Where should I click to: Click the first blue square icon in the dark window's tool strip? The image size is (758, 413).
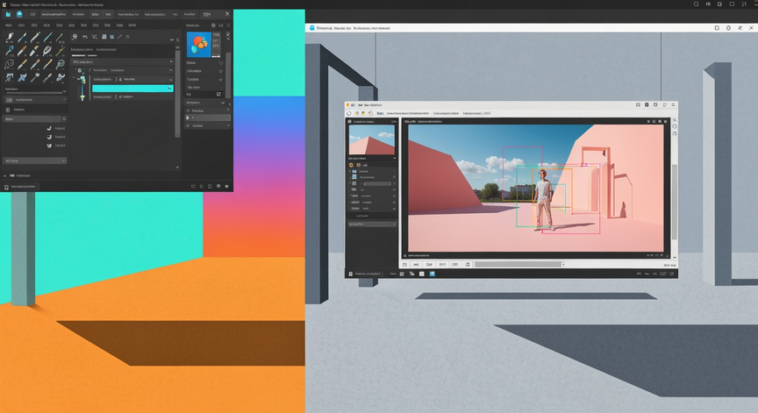pyautogui.click(x=104, y=37)
